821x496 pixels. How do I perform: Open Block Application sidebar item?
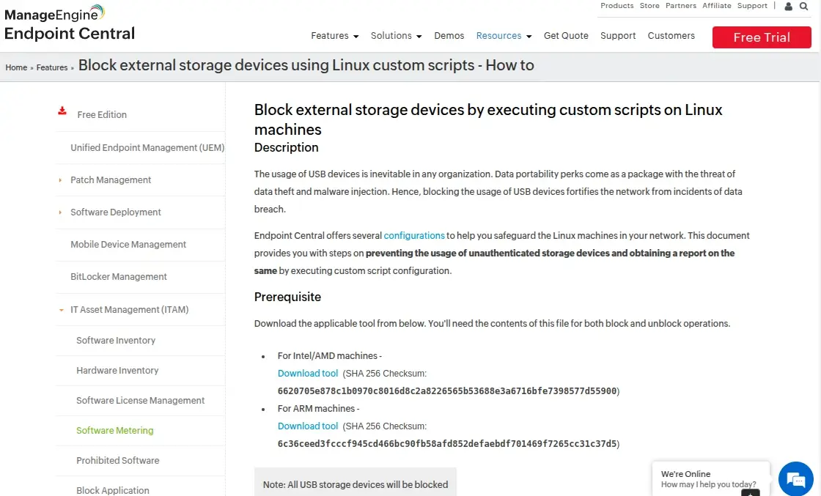click(113, 490)
